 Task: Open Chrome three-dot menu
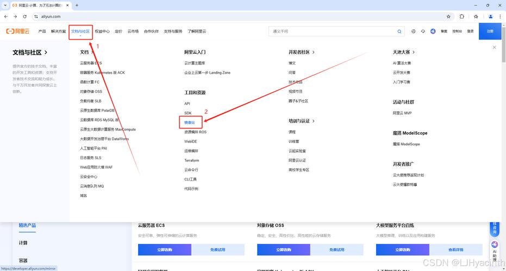coord(500,16)
